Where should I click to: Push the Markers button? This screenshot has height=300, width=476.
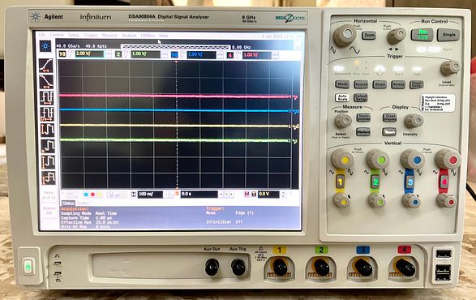363,132
